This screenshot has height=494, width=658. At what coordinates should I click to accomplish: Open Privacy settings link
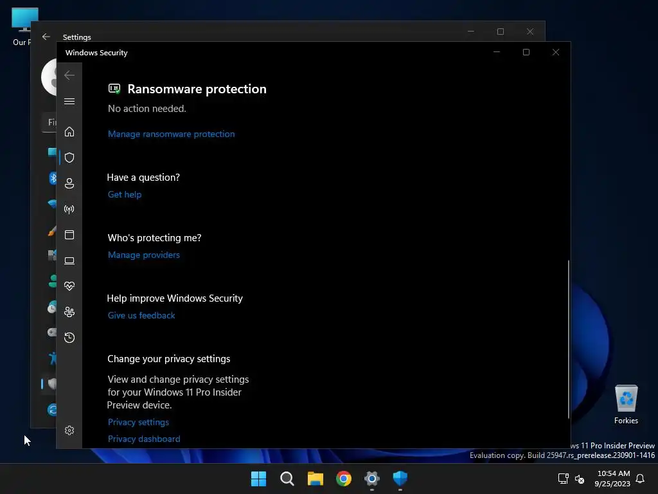(x=139, y=422)
